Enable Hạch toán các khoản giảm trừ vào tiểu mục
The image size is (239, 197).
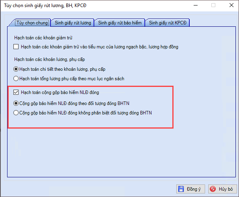[x=16, y=47]
